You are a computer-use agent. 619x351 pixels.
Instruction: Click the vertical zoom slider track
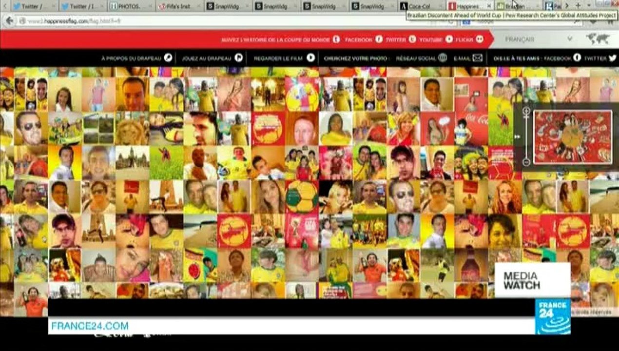pyautogui.click(x=526, y=136)
